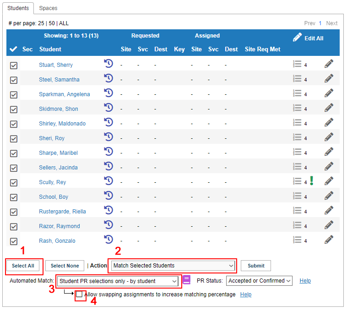
Task: Open purple book icon beside Automated Match
Action: (187, 279)
